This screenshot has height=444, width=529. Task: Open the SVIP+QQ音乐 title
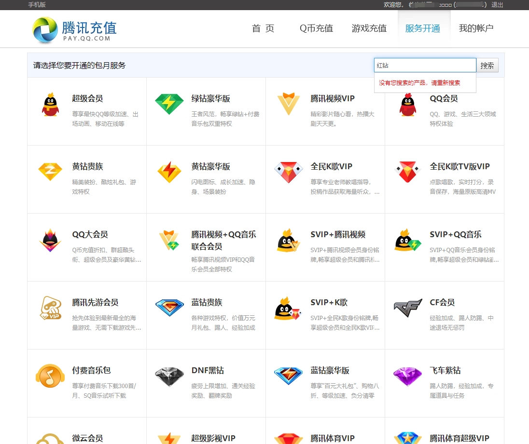coord(456,234)
